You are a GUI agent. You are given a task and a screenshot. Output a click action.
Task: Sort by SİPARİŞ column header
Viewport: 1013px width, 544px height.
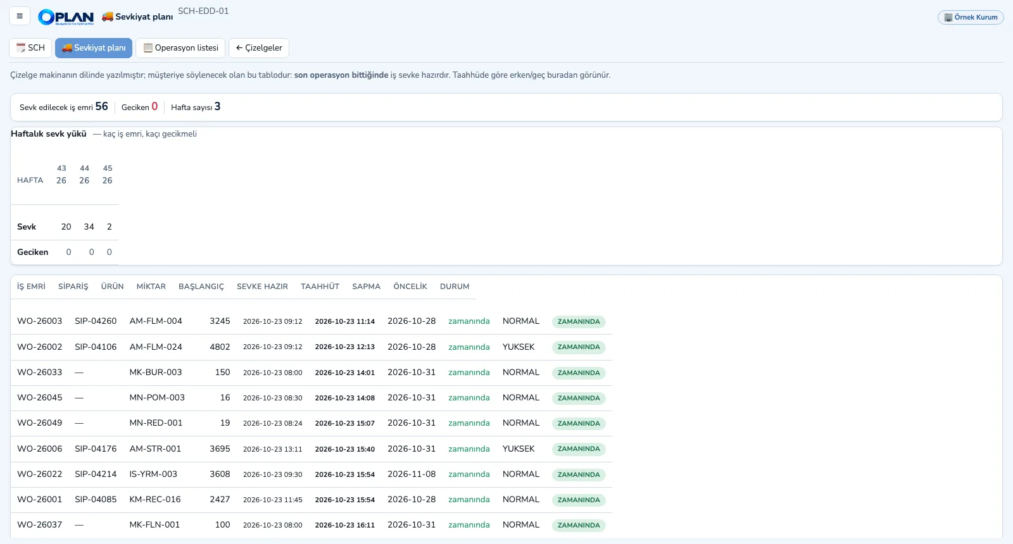point(73,287)
